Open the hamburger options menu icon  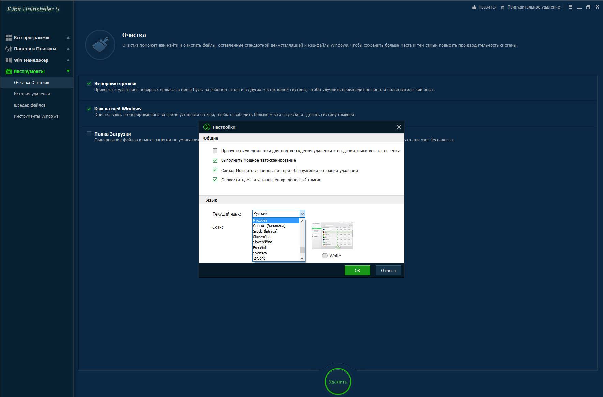pos(570,7)
